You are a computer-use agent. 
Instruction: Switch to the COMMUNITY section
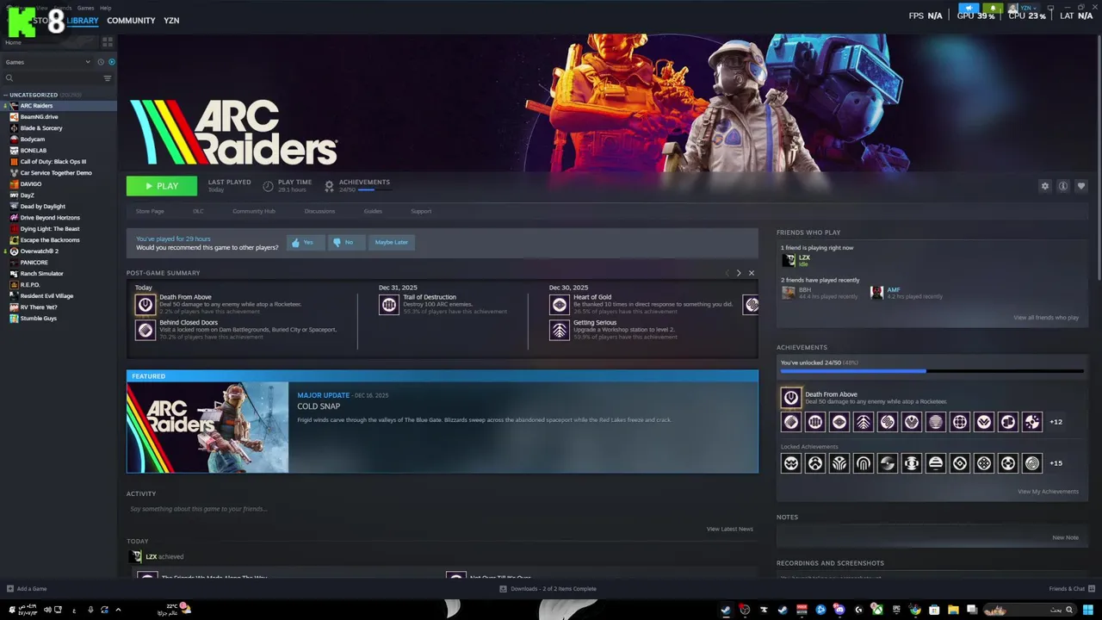click(131, 21)
